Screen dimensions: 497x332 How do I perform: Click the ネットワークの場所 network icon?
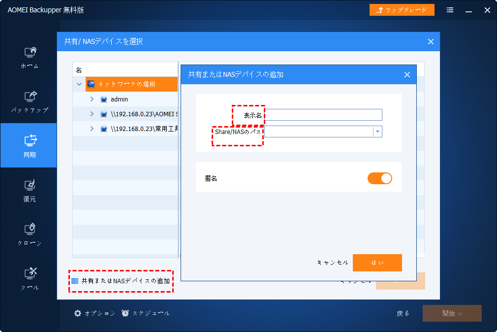click(91, 84)
